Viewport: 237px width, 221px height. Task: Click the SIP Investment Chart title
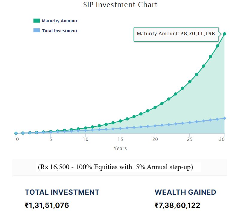[120, 5]
